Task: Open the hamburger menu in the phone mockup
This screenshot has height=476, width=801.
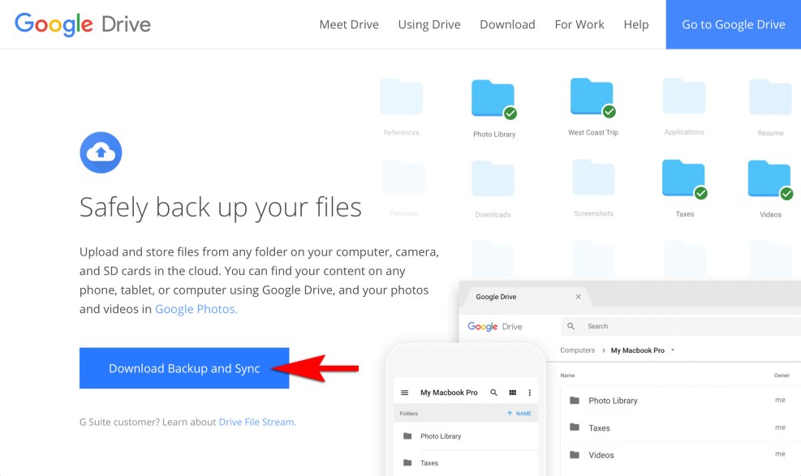Action: point(403,392)
